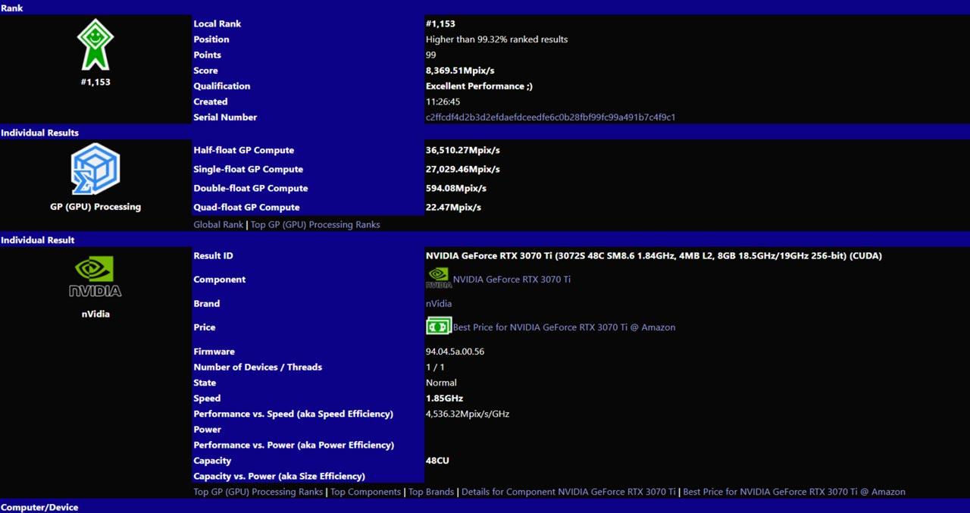
Task: Open the nVidia brand link
Action: click(439, 304)
